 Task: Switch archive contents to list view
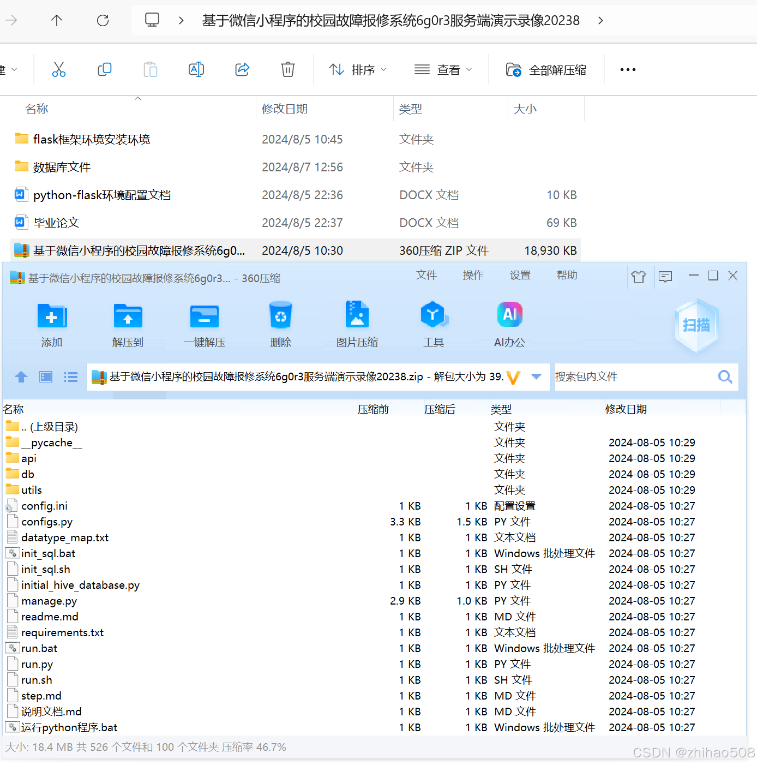point(71,376)
